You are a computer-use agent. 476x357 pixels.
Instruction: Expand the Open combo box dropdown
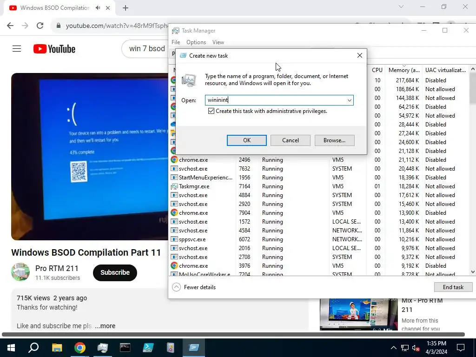[x=350, y=100]
